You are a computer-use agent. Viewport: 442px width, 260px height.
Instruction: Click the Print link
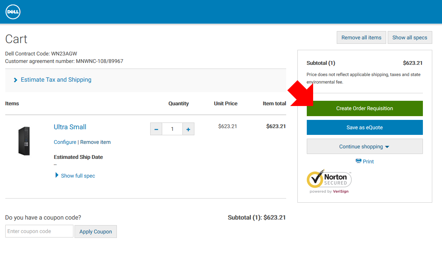click(x=368, y=161)
